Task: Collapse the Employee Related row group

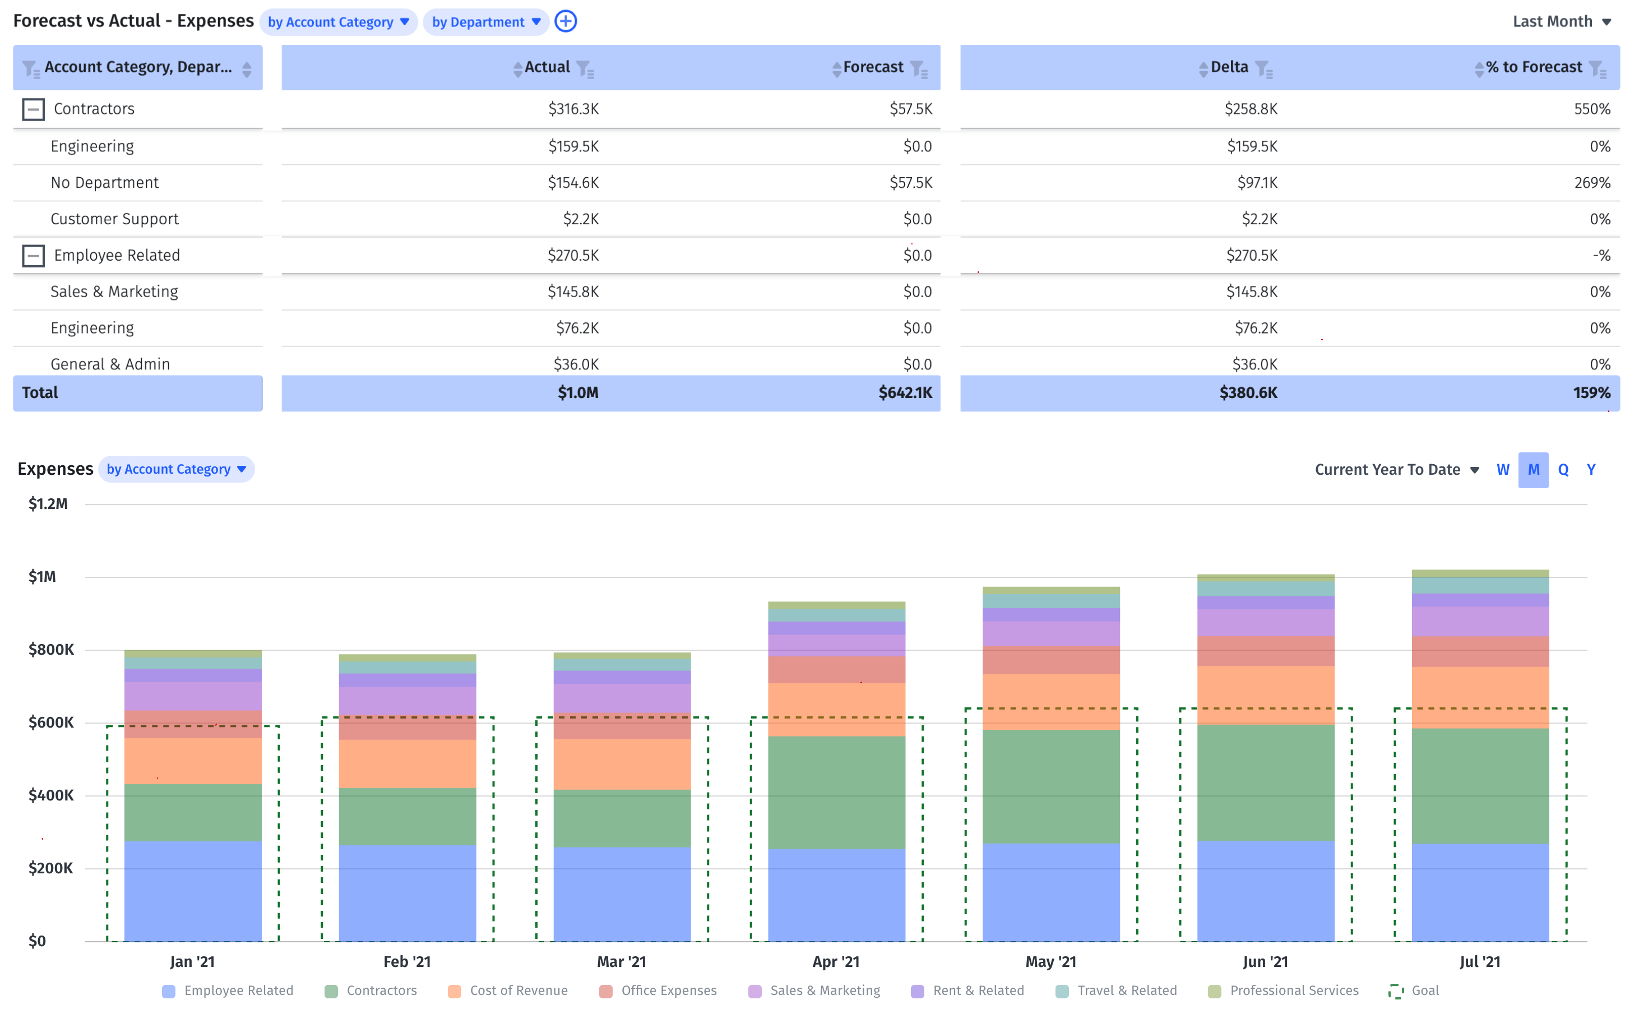Action: coord(33,256)
